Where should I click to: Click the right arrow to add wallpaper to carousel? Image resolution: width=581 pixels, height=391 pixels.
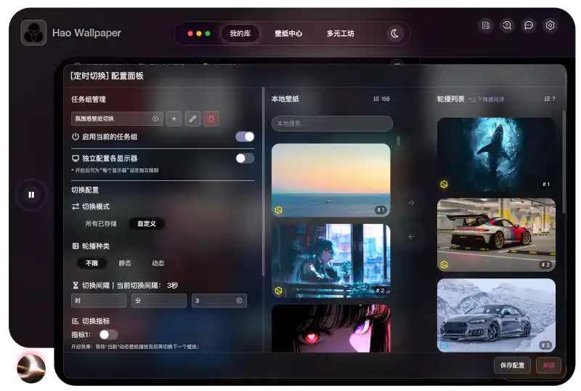coord(411,203)
